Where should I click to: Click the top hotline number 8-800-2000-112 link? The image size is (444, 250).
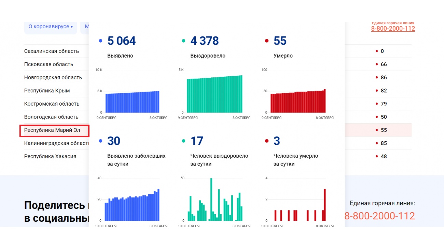click(x=393, y=29)
